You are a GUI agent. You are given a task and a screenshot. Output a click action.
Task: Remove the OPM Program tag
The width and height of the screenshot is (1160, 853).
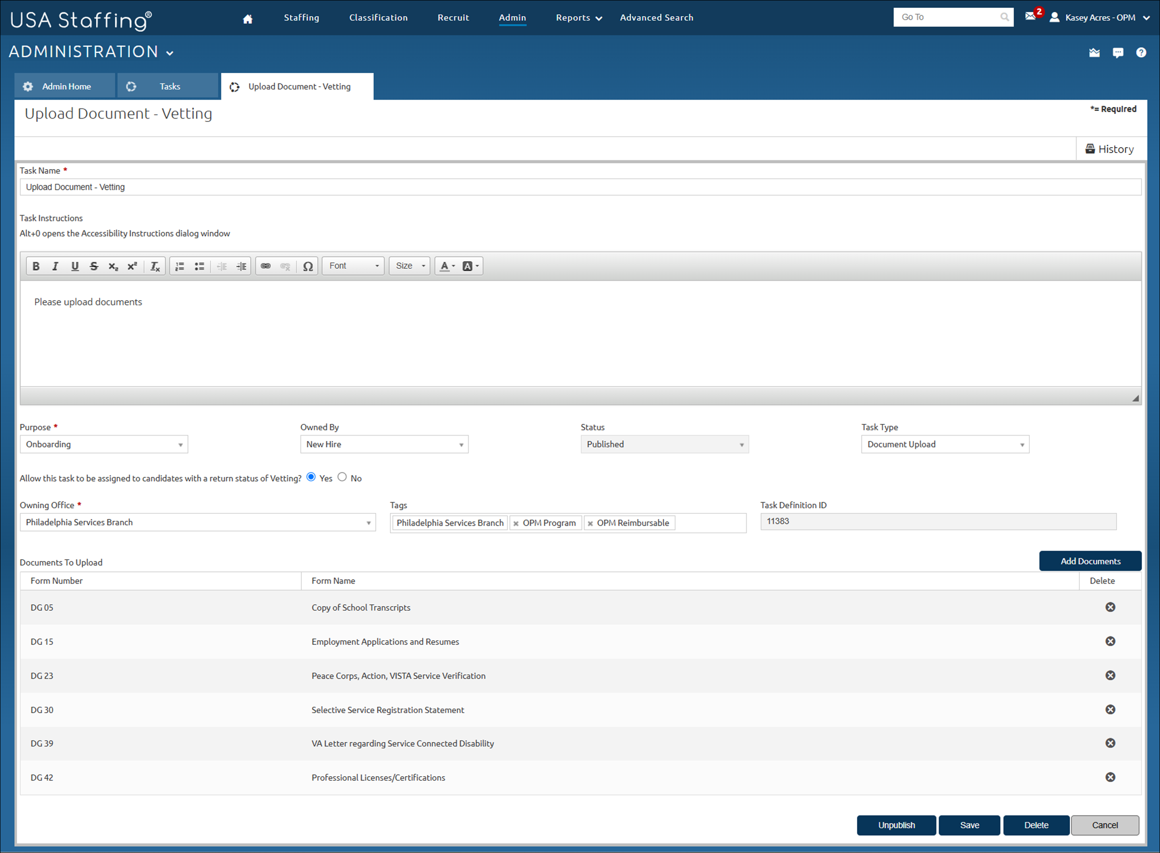pos(515,524)
